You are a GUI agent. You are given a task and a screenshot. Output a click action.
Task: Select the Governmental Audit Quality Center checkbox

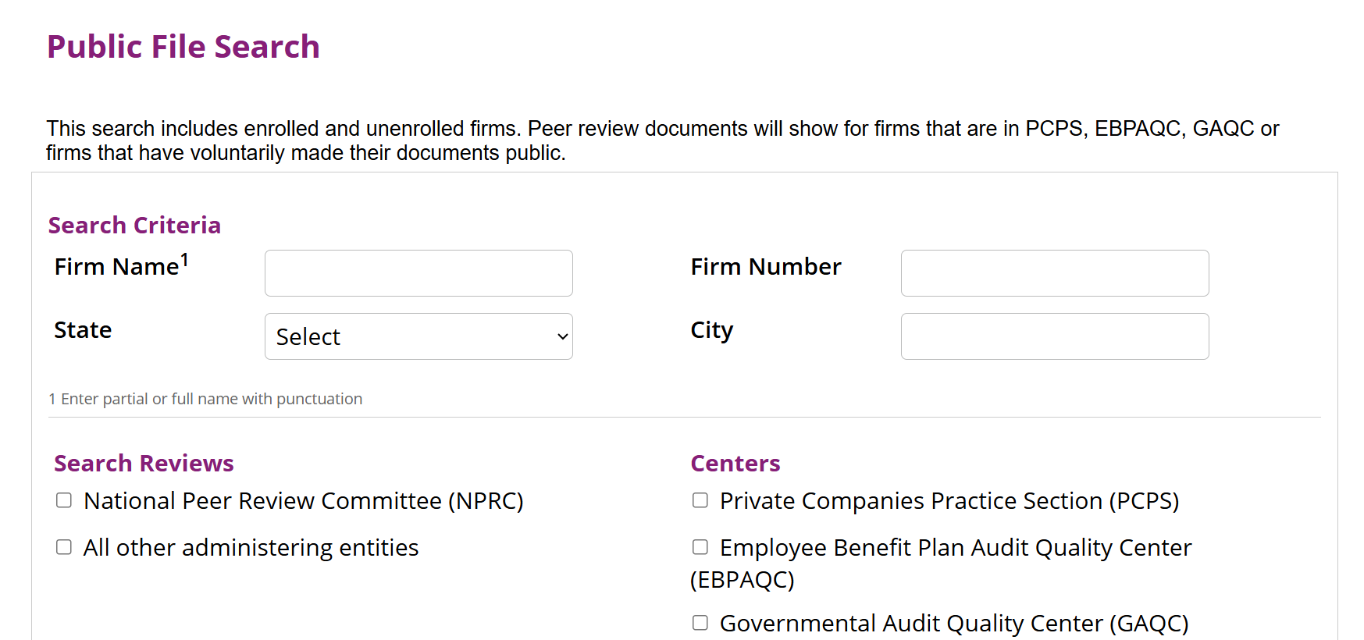coord(700,623)
